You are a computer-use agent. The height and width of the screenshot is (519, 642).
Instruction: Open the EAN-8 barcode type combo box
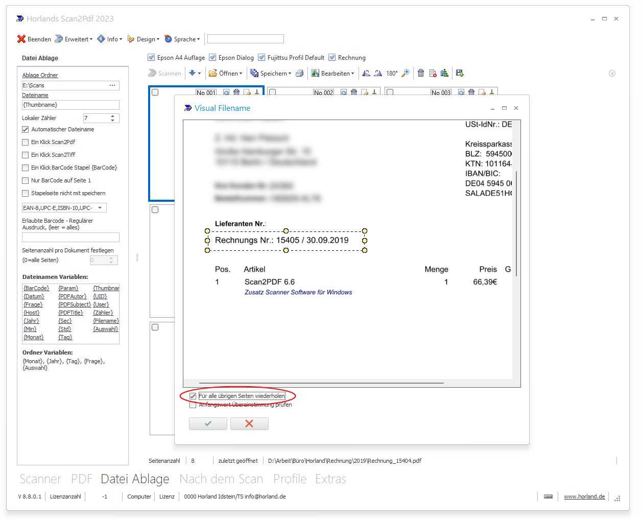coord(64,208)
